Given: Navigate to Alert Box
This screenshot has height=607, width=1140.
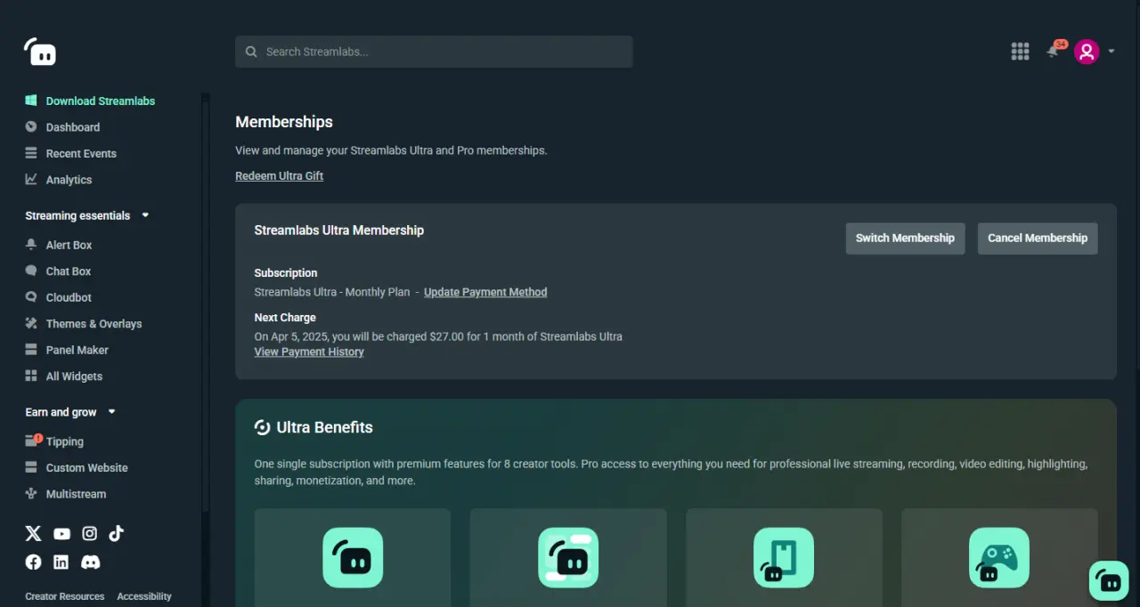Looking at the screenshot, I should click(x=69, y=245).
